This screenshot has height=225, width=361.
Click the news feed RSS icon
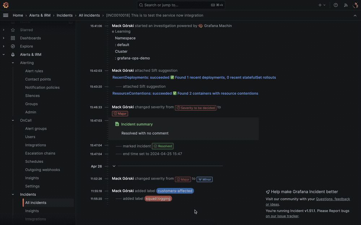click(x=345, y=5)
